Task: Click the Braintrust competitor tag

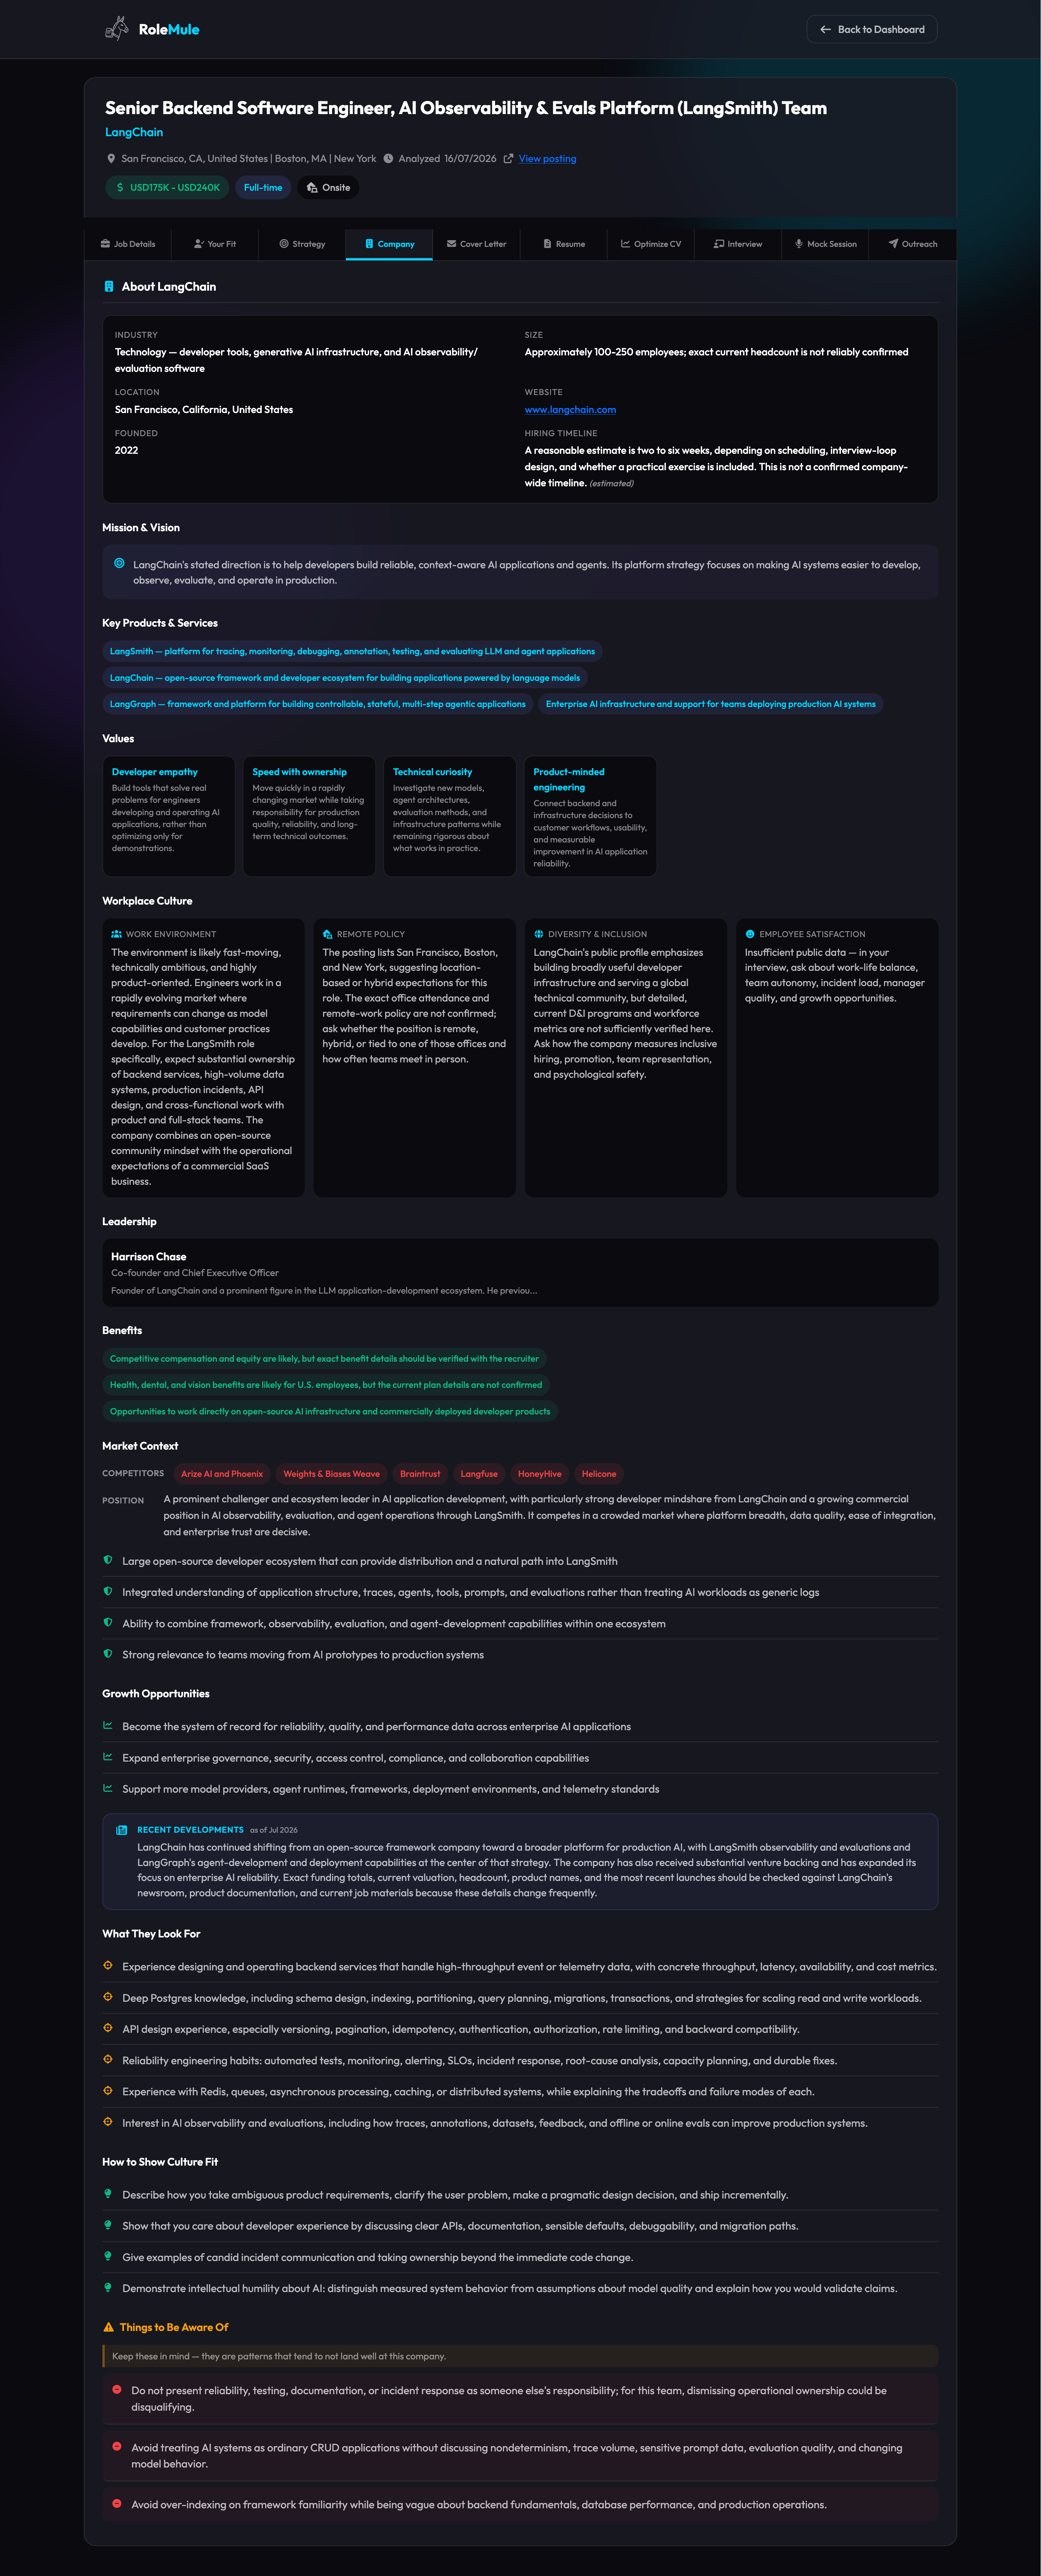Action: point(420,1474)
